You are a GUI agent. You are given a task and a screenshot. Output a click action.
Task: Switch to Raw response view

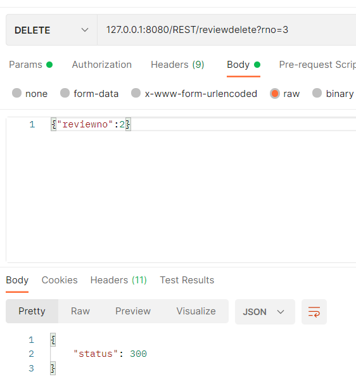click(80, 311)
